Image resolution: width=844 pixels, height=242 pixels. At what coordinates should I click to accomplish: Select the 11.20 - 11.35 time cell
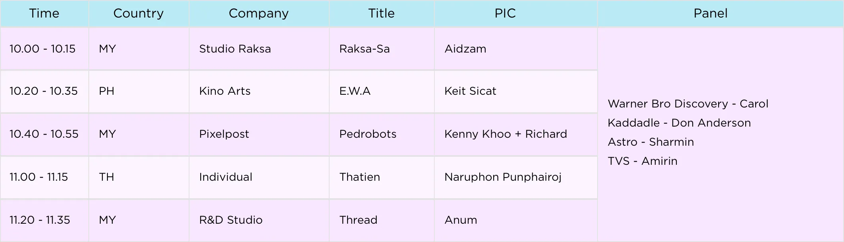(40, 220)
